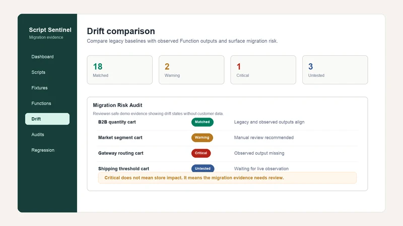Select the active Drift nav item
The height and width of the screenshot is (226, 403).
(x=47, y=119)
